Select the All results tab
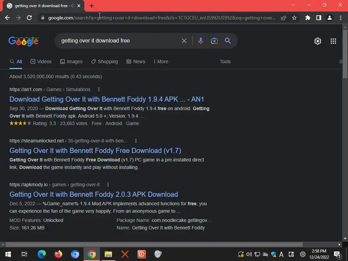The width and height of the screenshot is (348, 261). tap(16, 62)
